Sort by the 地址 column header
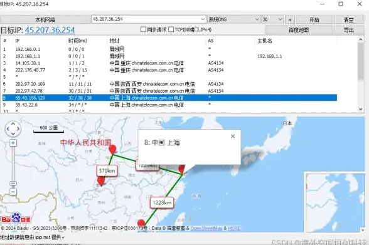Viewport: 369px width, 245px height. tap(114, 41)
